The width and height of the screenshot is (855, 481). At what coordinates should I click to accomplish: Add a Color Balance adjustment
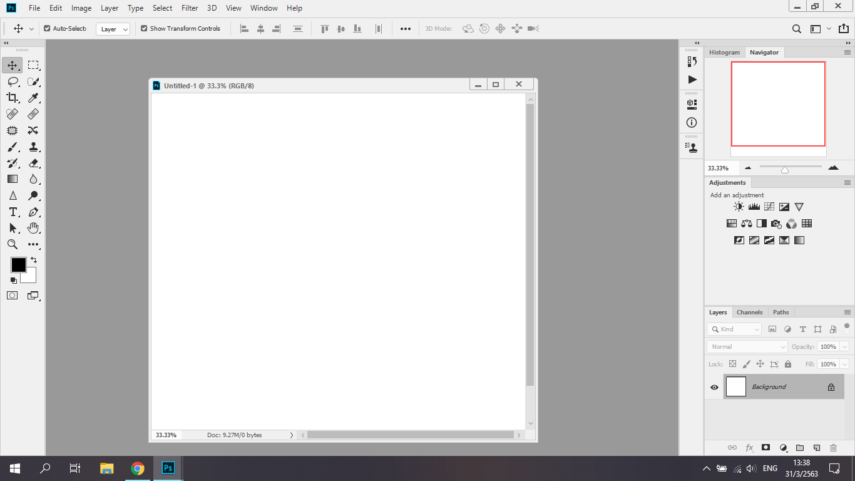point(746,224)
